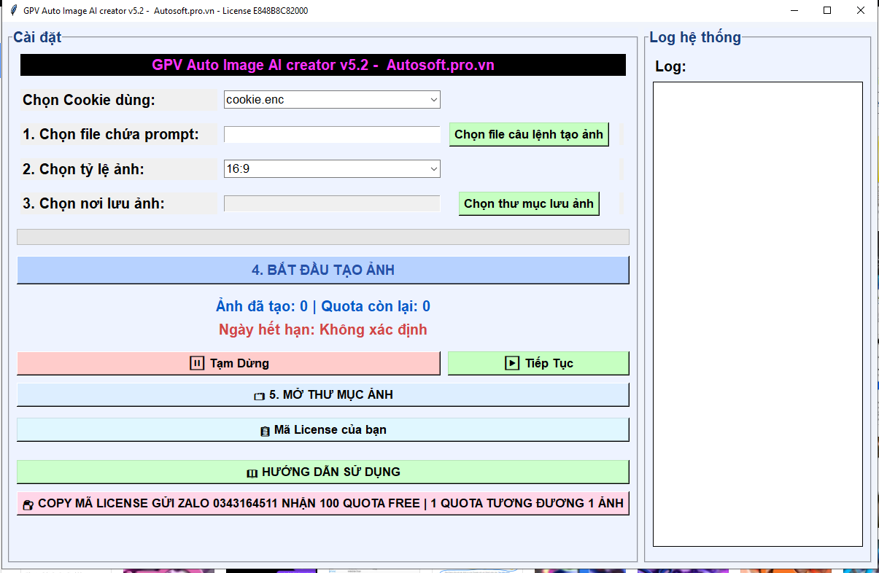Click inside the Log text area

pyautogui.click(x=758, y=314)
